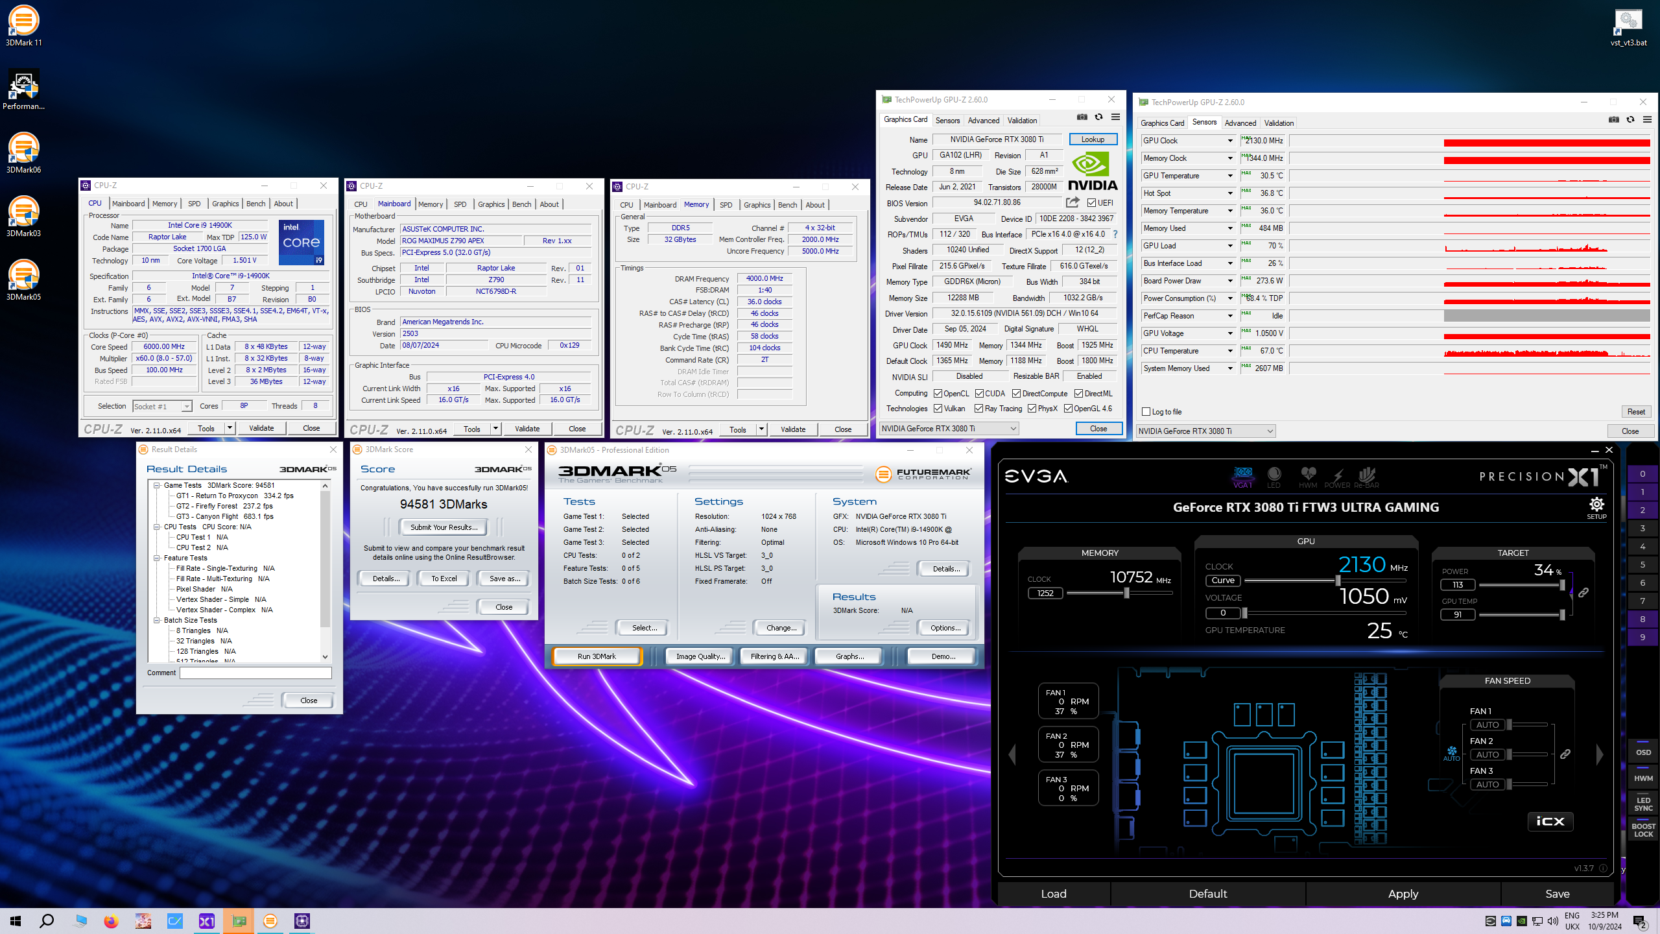The height and width of the screenshot is (934, 1660).
Task: Open Windows search on the taskbar
Action: (x=47, y=921)
